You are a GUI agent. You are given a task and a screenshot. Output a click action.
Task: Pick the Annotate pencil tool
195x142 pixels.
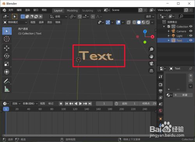[x=7, y=81]
